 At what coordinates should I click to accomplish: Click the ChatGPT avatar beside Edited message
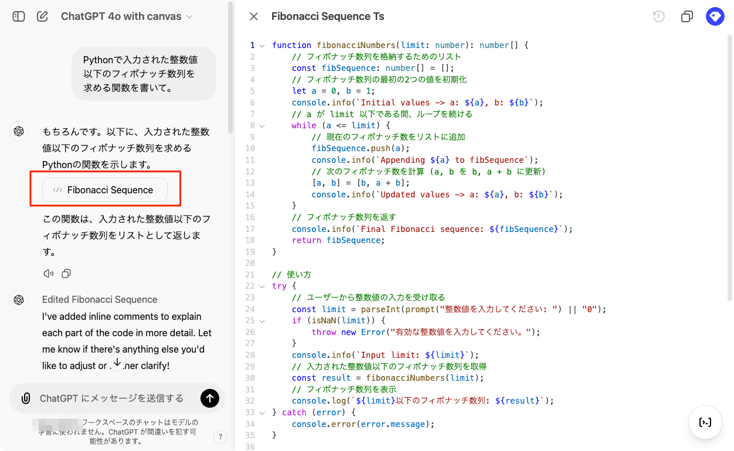(19, 299)
